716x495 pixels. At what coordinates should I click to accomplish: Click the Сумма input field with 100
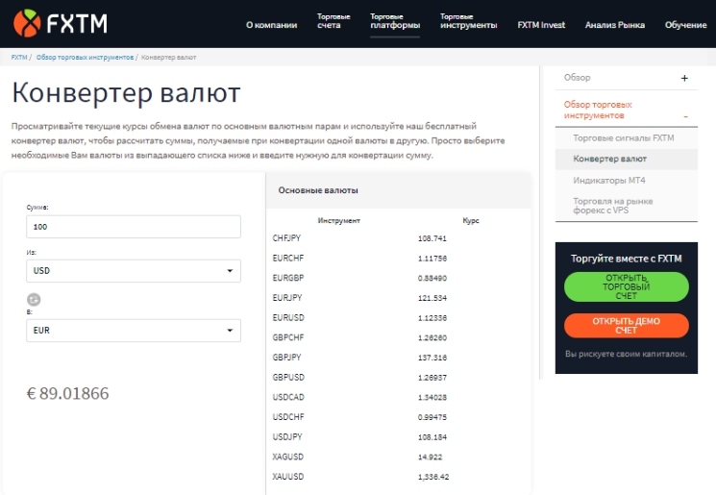(x=134, y=227)
